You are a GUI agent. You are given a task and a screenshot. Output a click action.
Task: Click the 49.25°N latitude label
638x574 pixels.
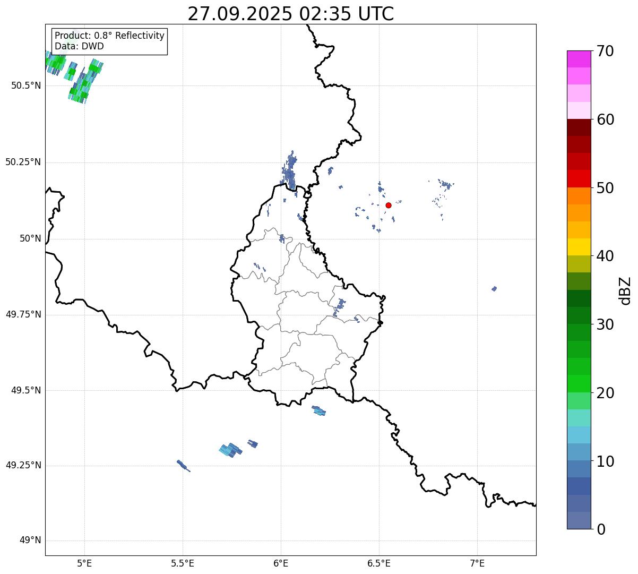(23, 465)
